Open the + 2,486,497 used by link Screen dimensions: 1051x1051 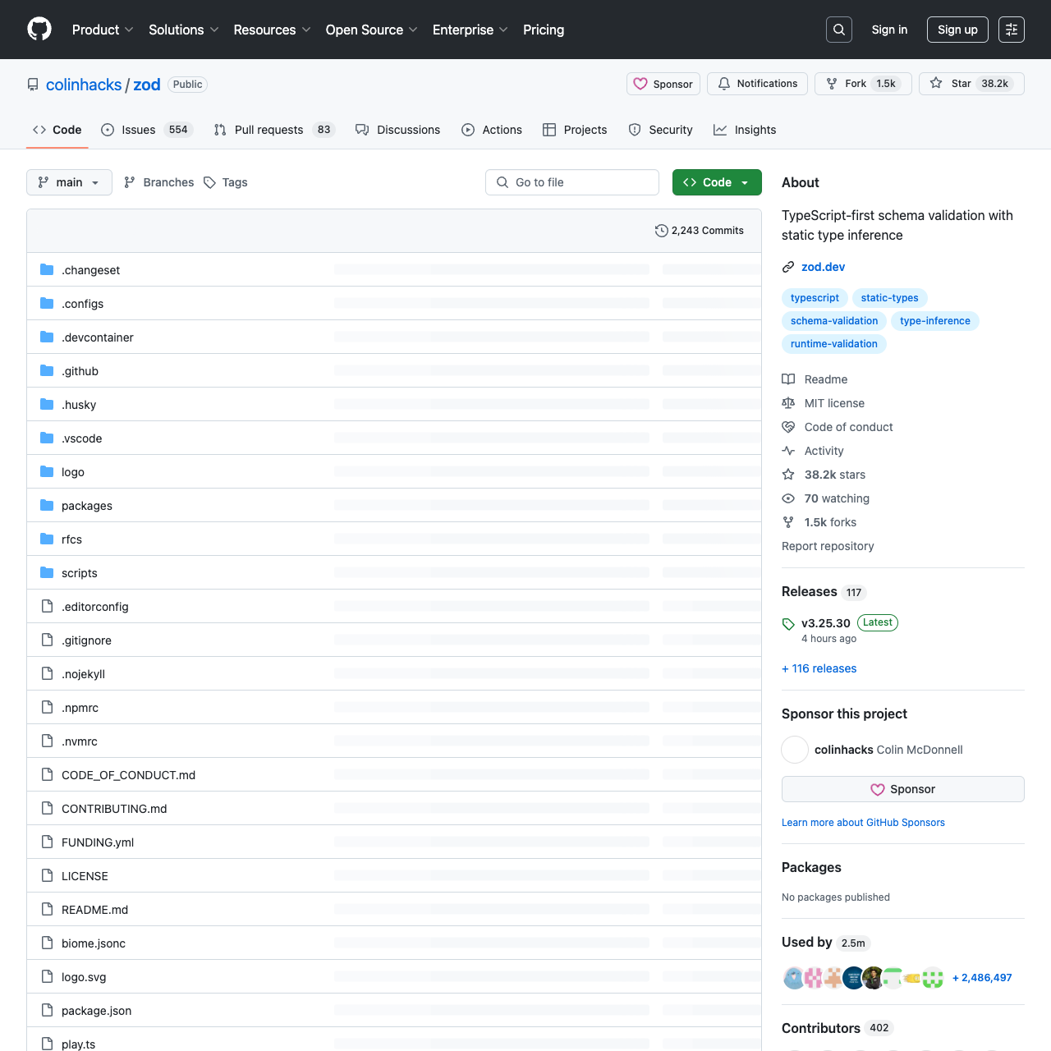pos(982,978)
